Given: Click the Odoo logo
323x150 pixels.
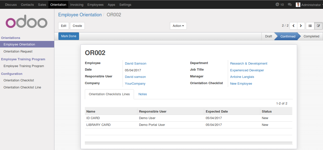Looking at the screenshot, I should [26, 23].
